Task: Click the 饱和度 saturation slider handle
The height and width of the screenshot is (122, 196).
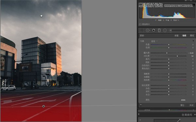Action: 169,80
